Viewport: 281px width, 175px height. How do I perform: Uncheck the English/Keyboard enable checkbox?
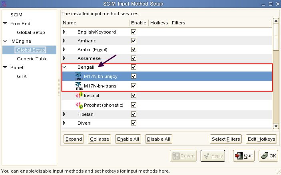coord(134,32)
